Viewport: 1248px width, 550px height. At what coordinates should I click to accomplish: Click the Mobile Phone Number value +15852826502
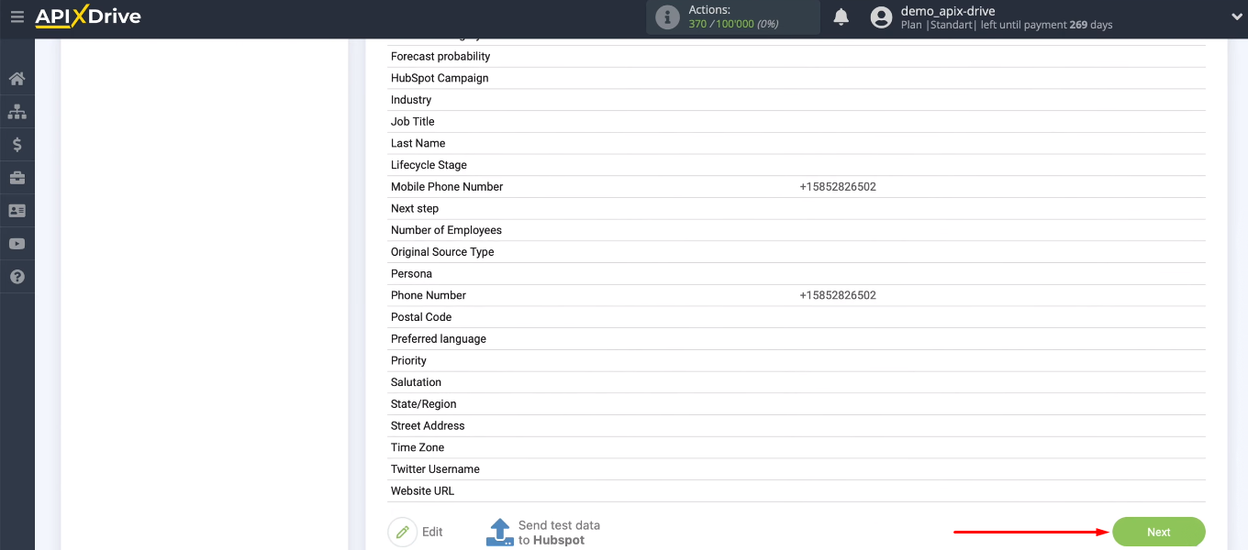838,187
